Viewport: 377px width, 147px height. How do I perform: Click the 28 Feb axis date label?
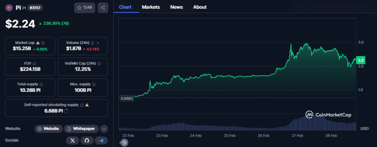coord(331,136)
